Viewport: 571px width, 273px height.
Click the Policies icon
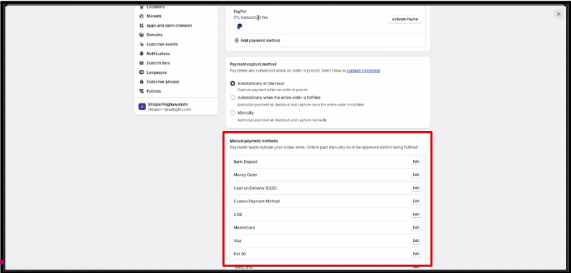(x=141, y=91)
